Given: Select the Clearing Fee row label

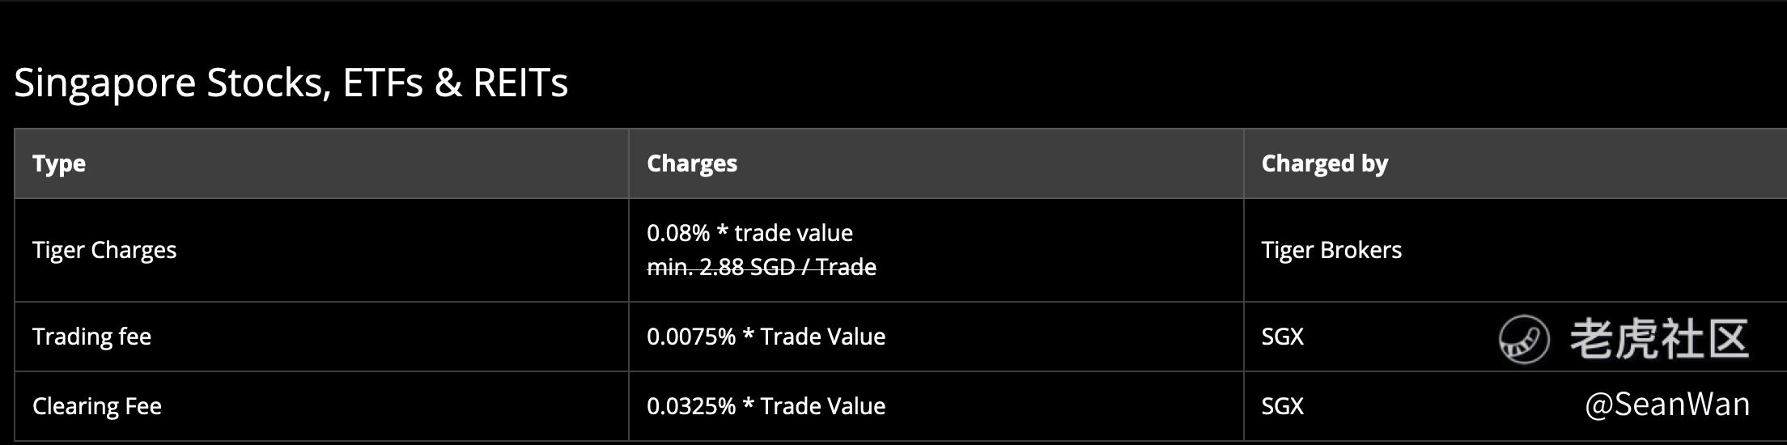Looking at the screenshot, I should point(97,406).
